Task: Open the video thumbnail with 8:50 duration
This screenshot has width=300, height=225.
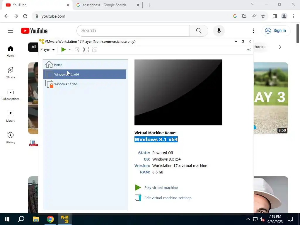Action: (271, 98)
